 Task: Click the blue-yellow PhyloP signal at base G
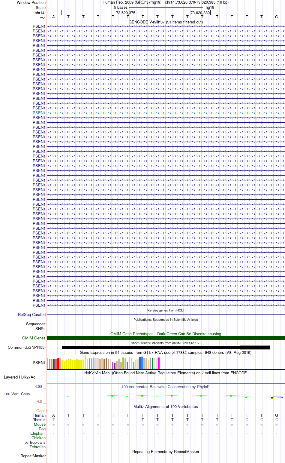[x=277, y=397]
